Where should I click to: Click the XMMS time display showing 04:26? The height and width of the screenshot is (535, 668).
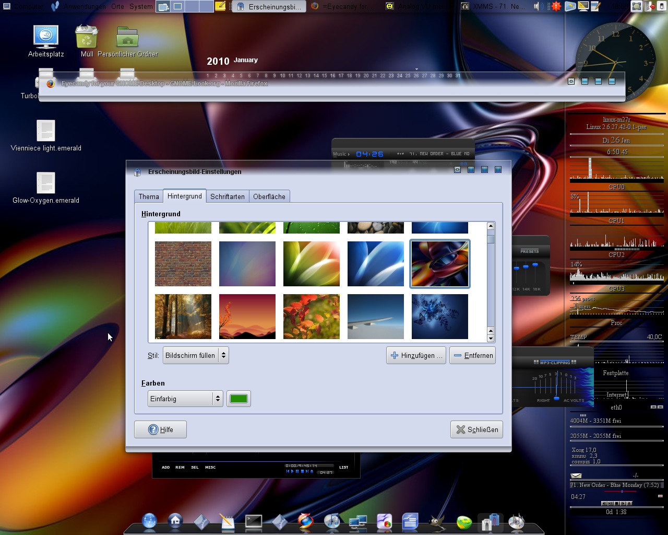coord(369,154)
